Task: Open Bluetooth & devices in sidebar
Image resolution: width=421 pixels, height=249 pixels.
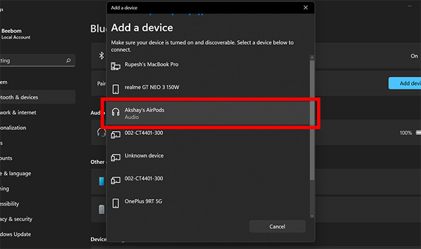Action: tap(37, 97)
